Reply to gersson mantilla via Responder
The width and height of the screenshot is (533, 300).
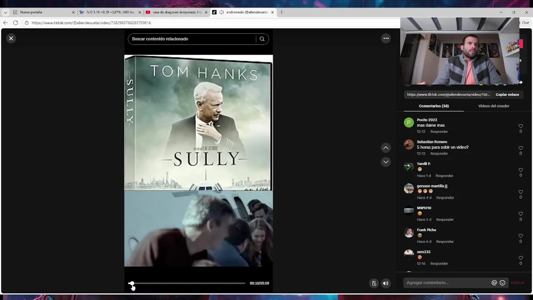tap(445, 198)
